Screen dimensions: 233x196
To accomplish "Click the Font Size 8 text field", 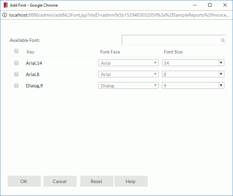I will (190, 74).
